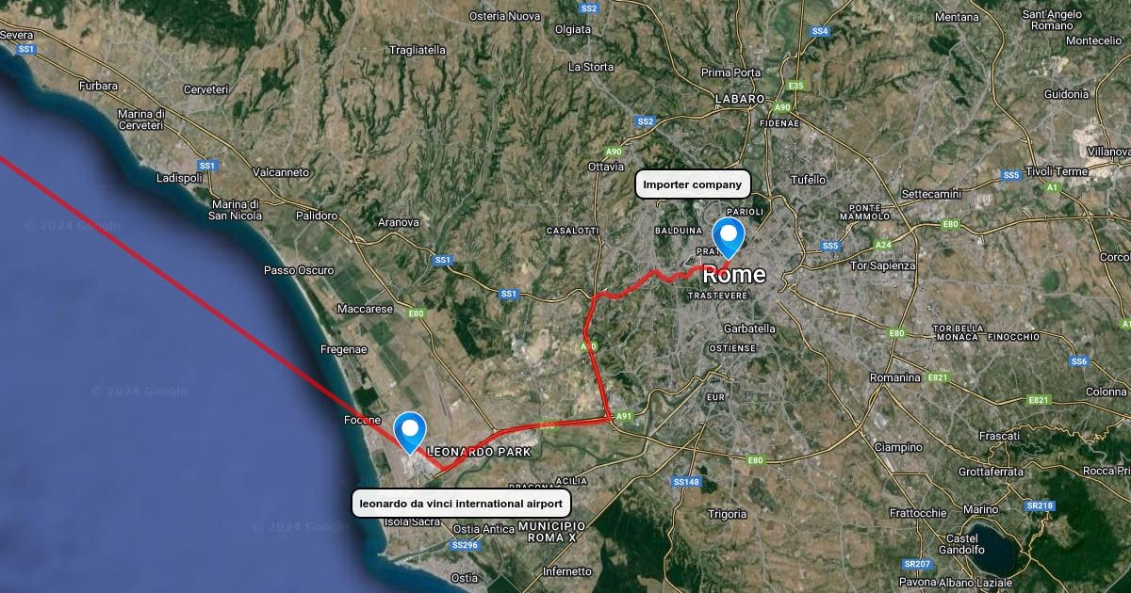Click the SS4 road shield at top
1131x593 pixels.
click(x=820, y=31)
